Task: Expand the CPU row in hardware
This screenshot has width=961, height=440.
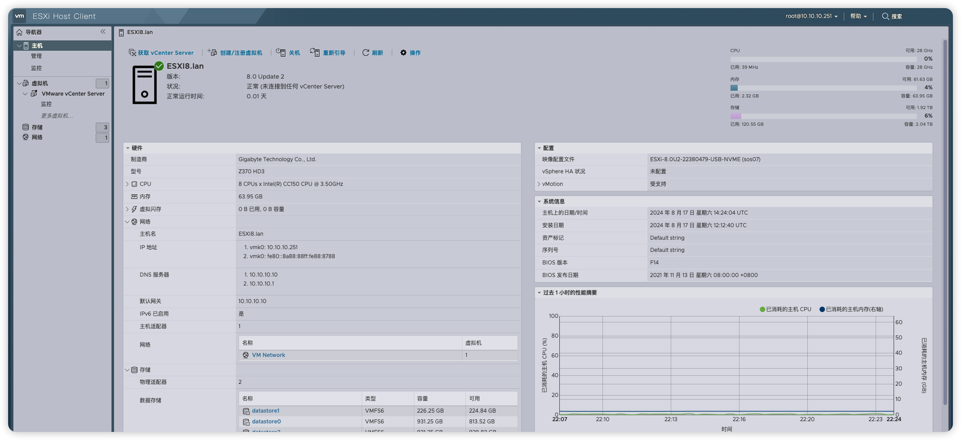Action: 128,184
